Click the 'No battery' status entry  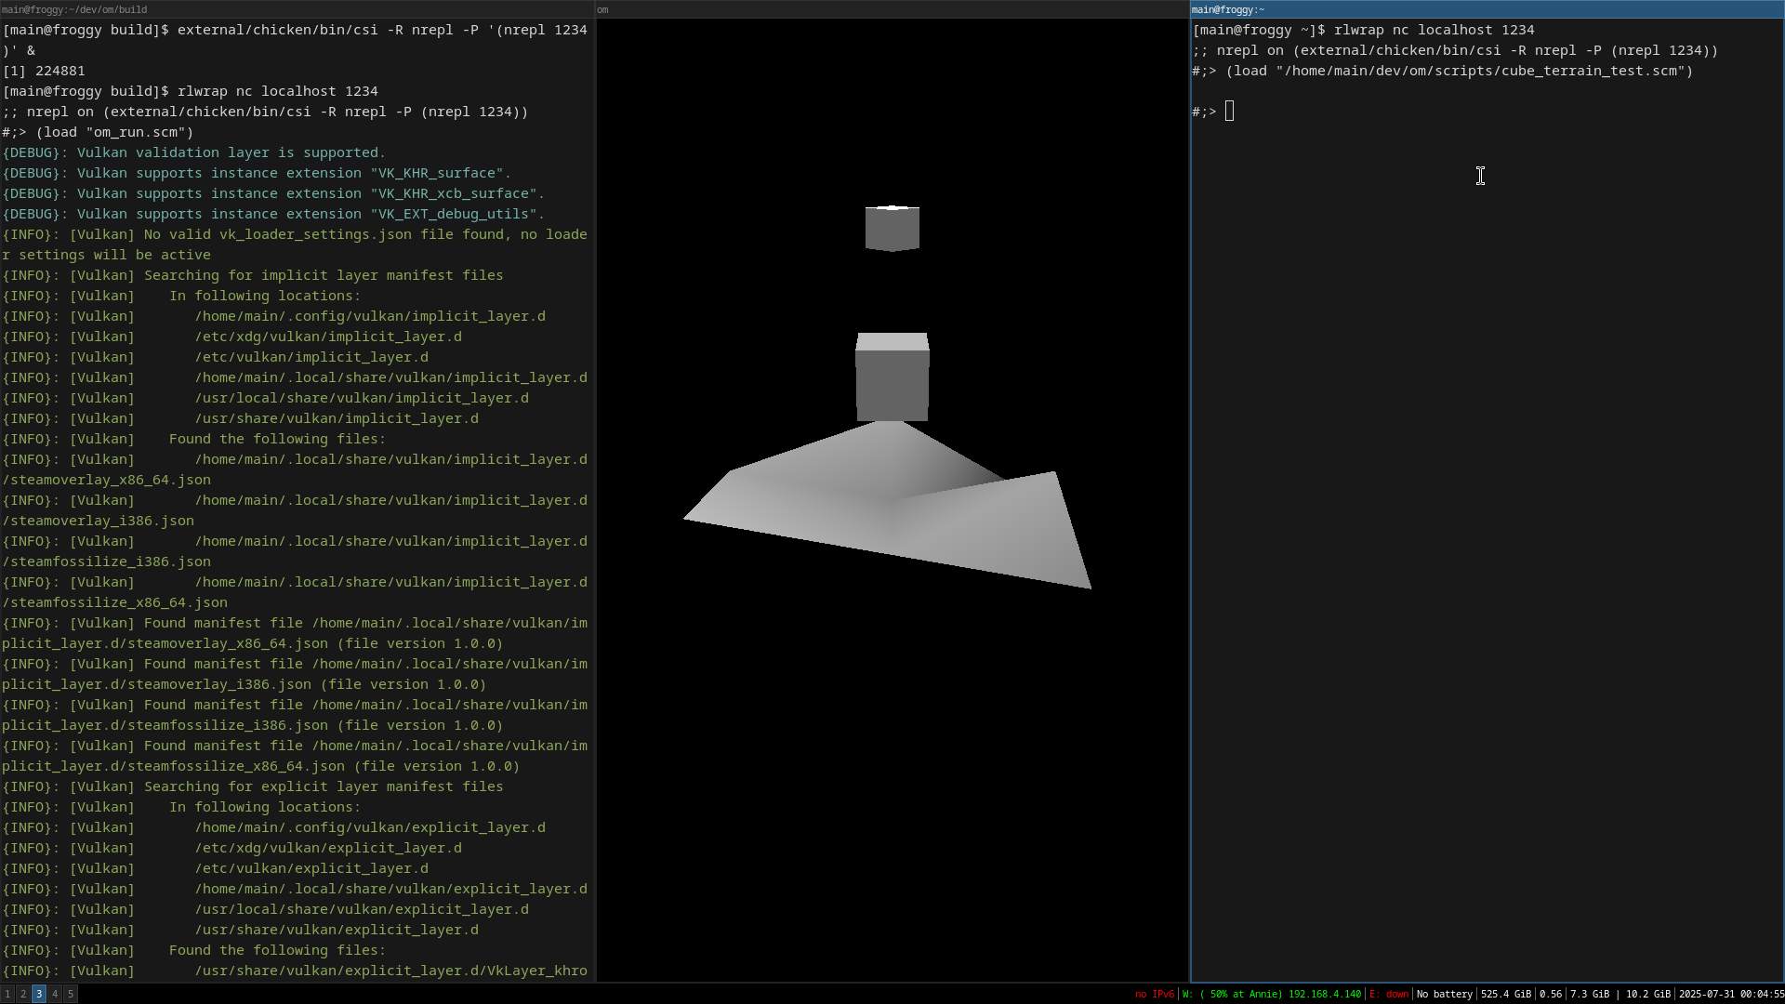1444,995
